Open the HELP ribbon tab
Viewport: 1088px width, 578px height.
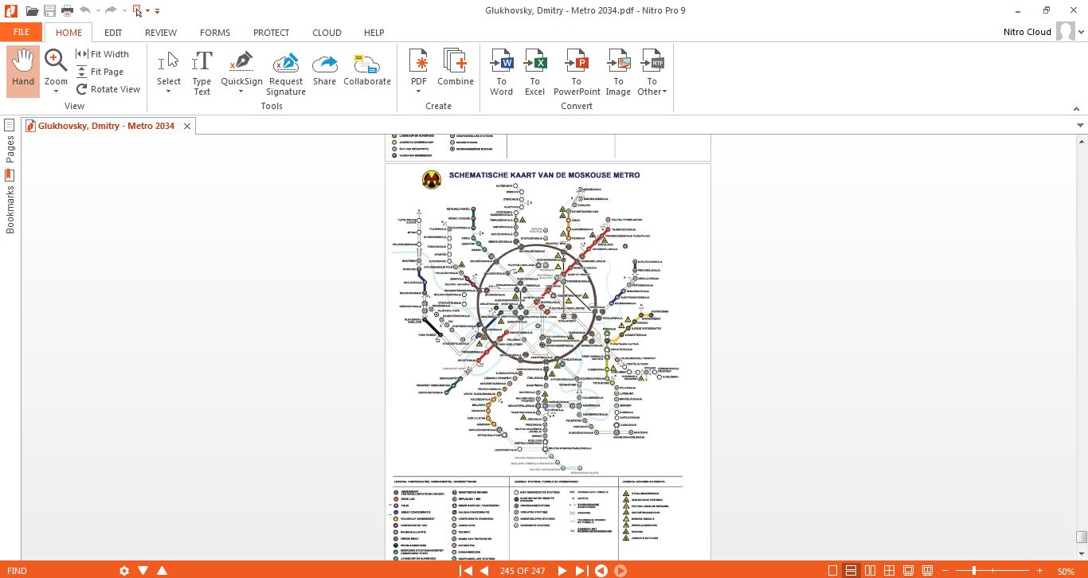pyautogui.click(x=374, y=33)
